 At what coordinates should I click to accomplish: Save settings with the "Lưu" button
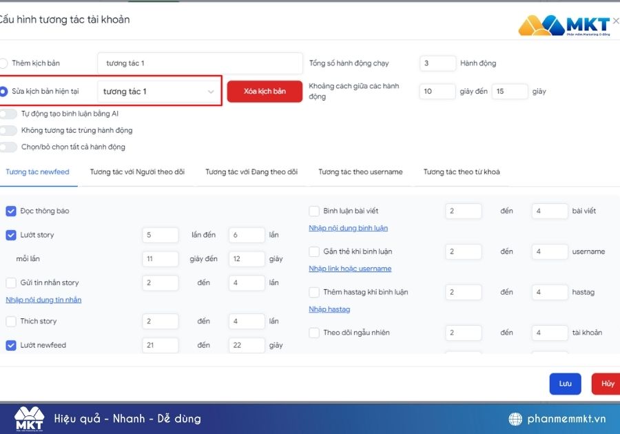565,384
